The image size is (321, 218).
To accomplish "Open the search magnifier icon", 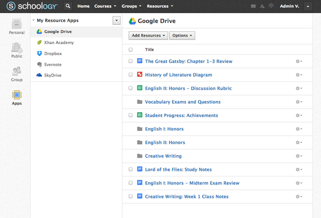I will [68, 6].
